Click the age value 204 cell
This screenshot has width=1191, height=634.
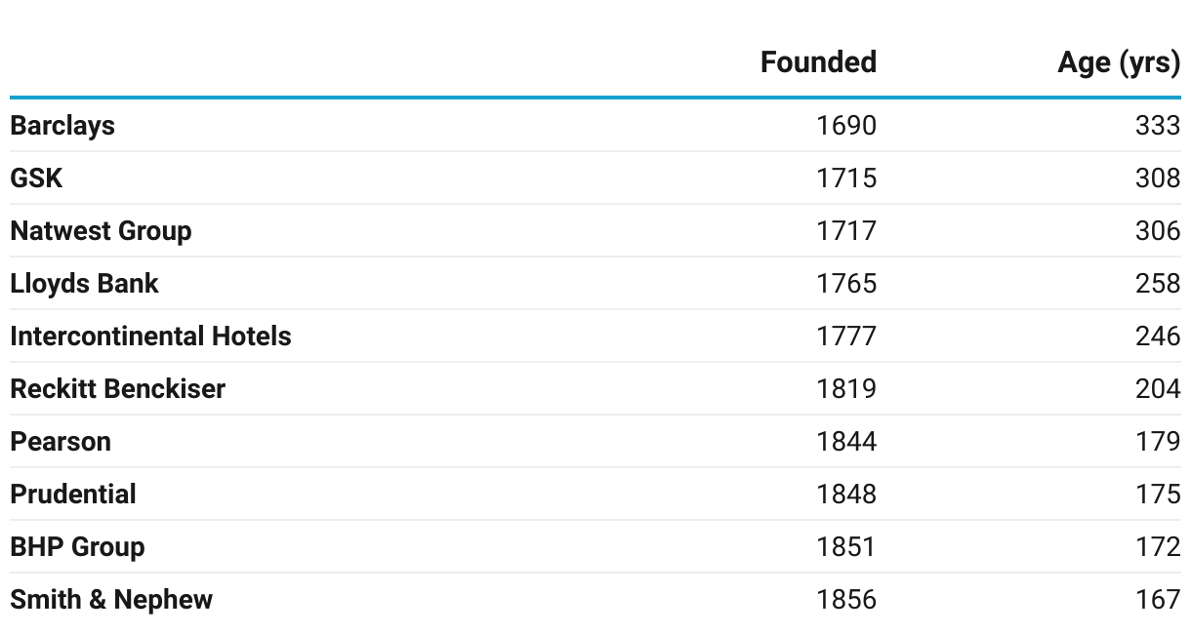(x=1157, y=389)
